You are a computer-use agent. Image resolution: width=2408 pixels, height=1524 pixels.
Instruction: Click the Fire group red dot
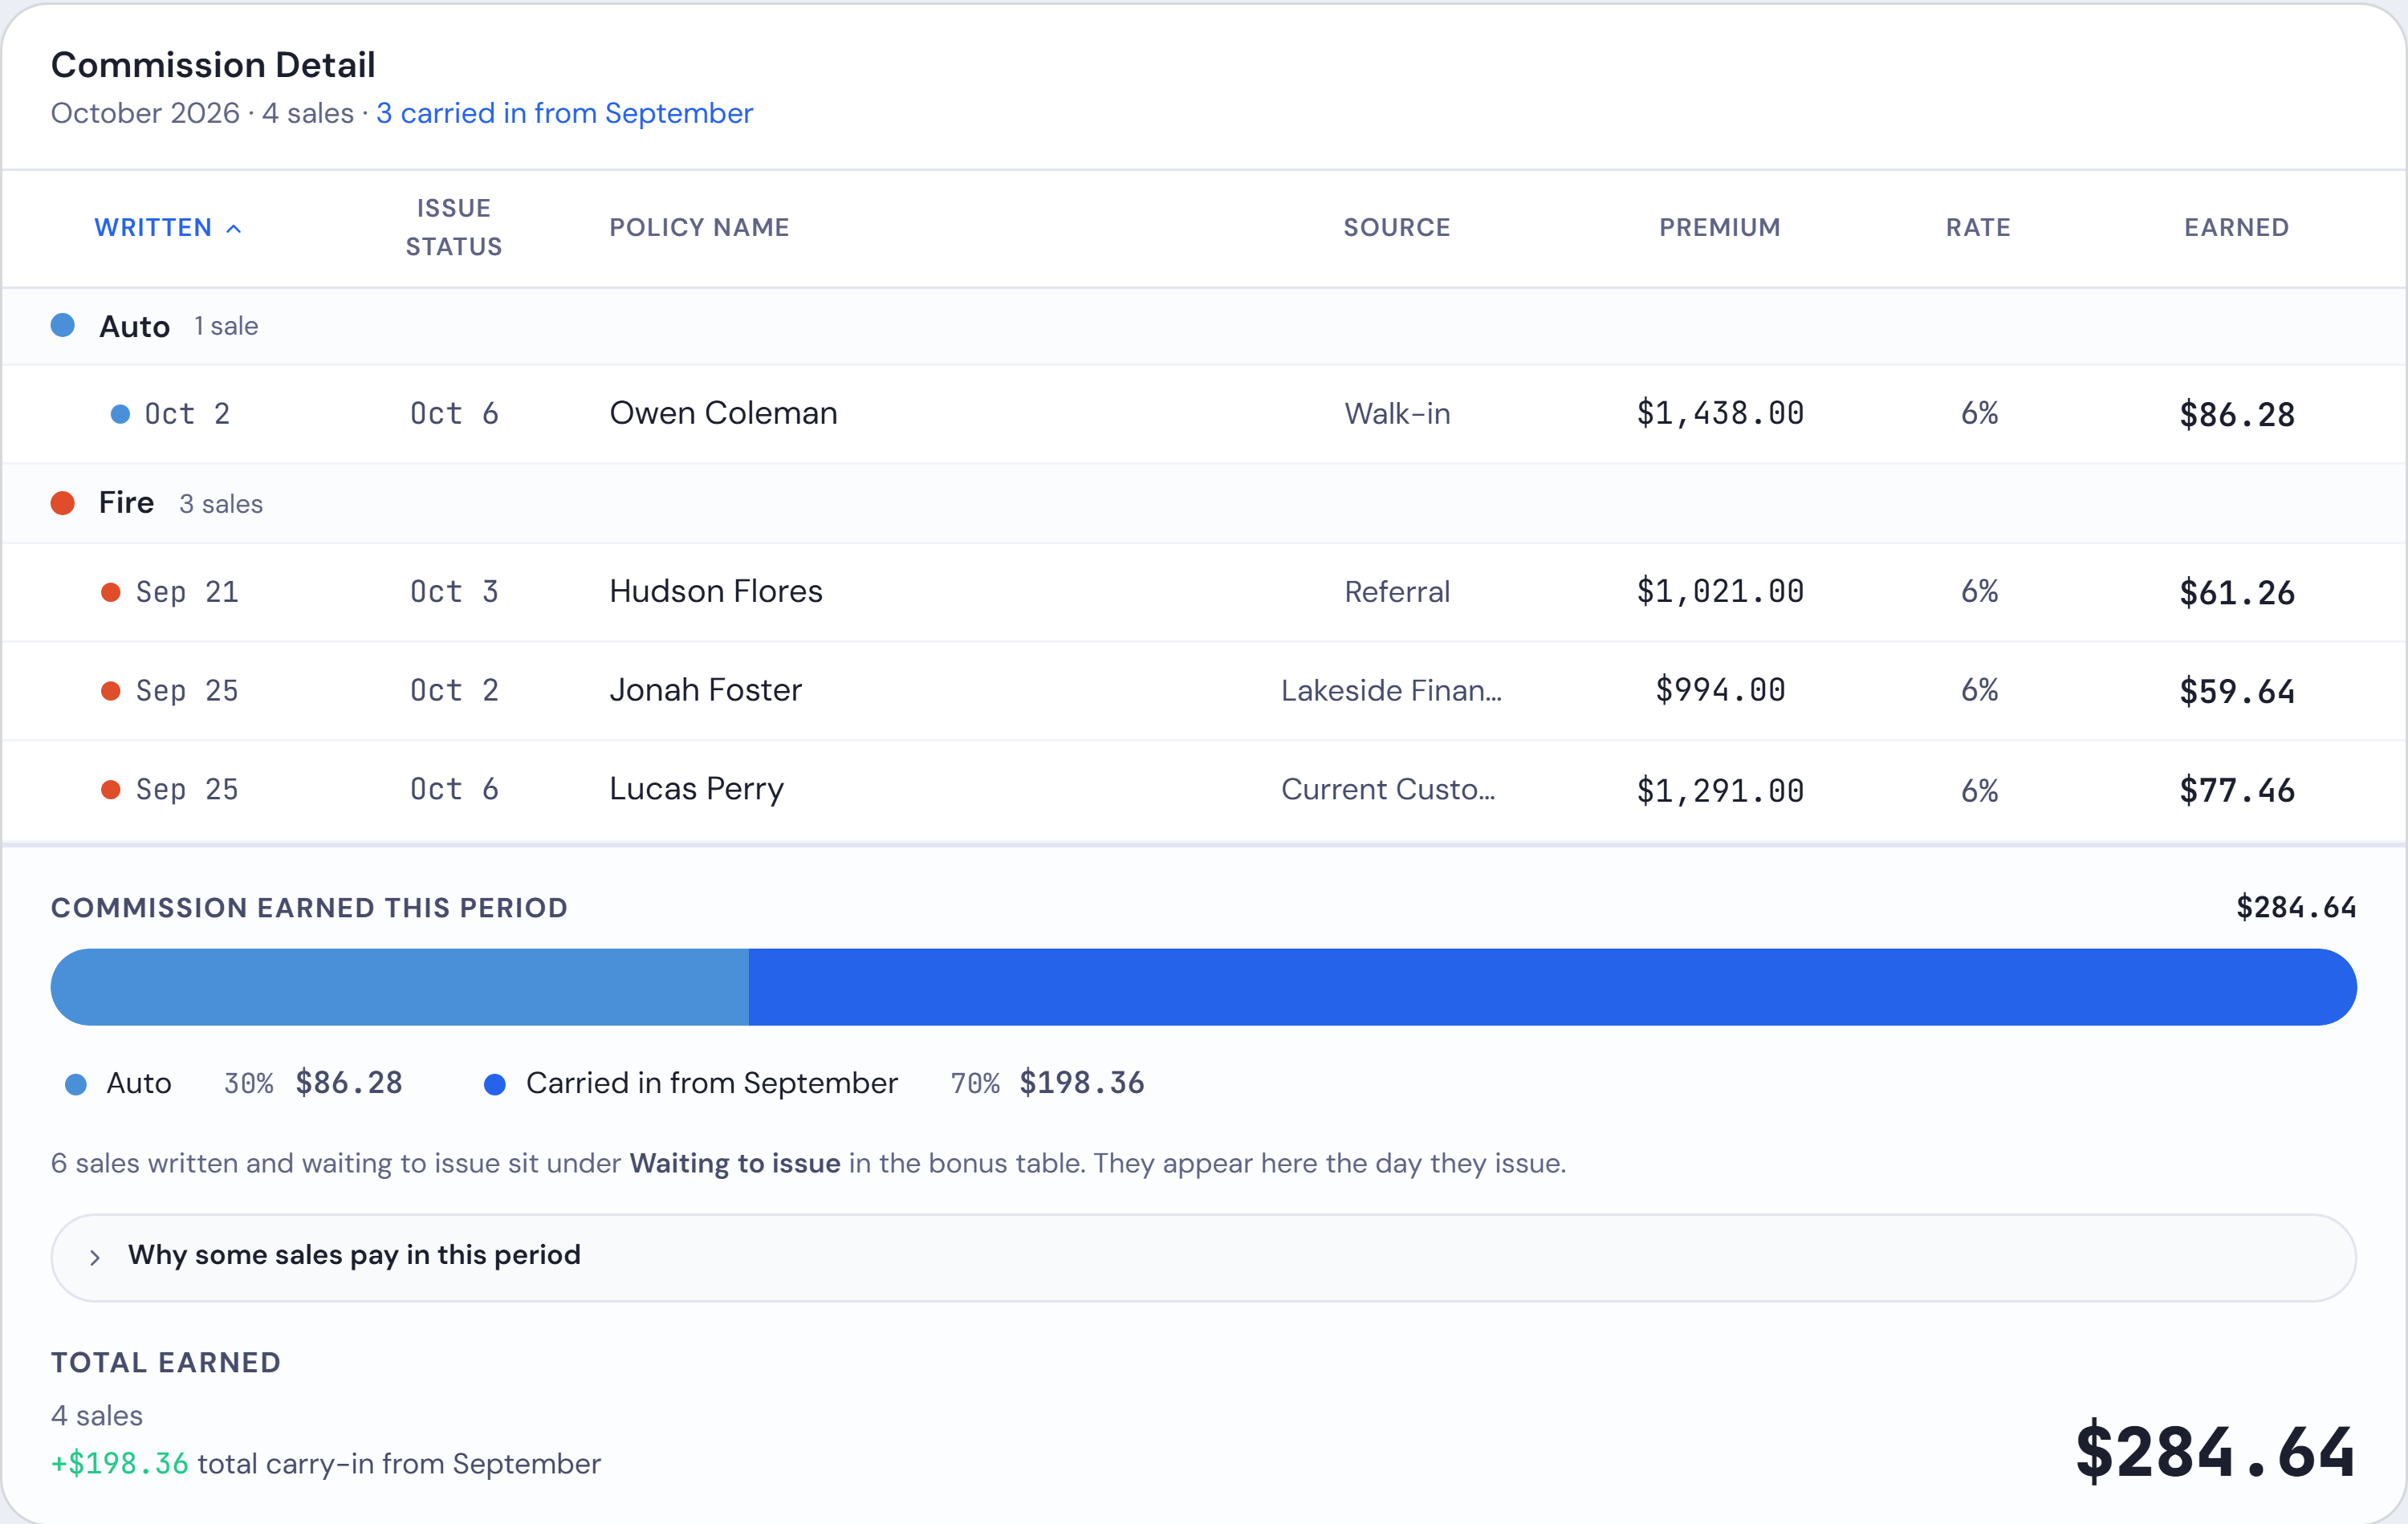[63, 503]
